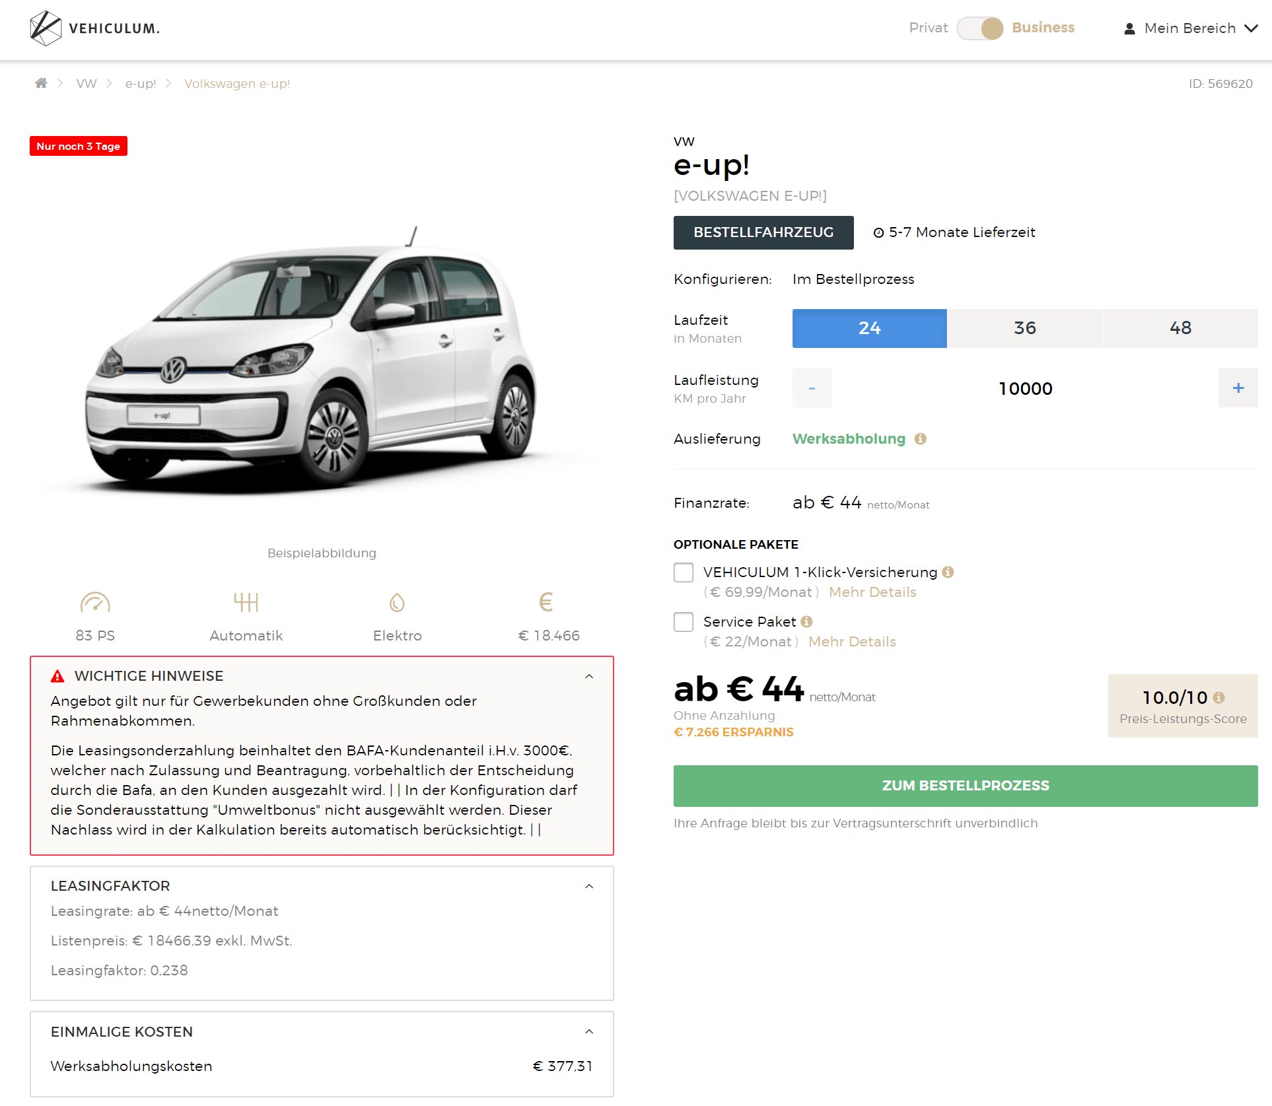Click the speedometer 83 PS icon
This screenshot has width=1272, height=1106.
pos(95,602)
